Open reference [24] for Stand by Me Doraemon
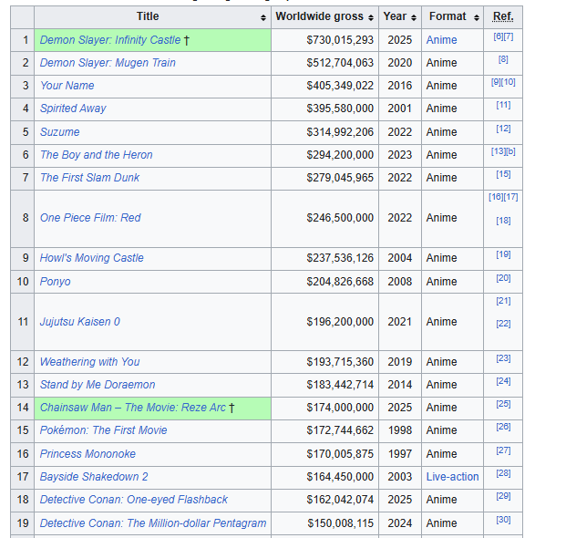The height and width of the screenshot is (538, 566). click(503, 381)
